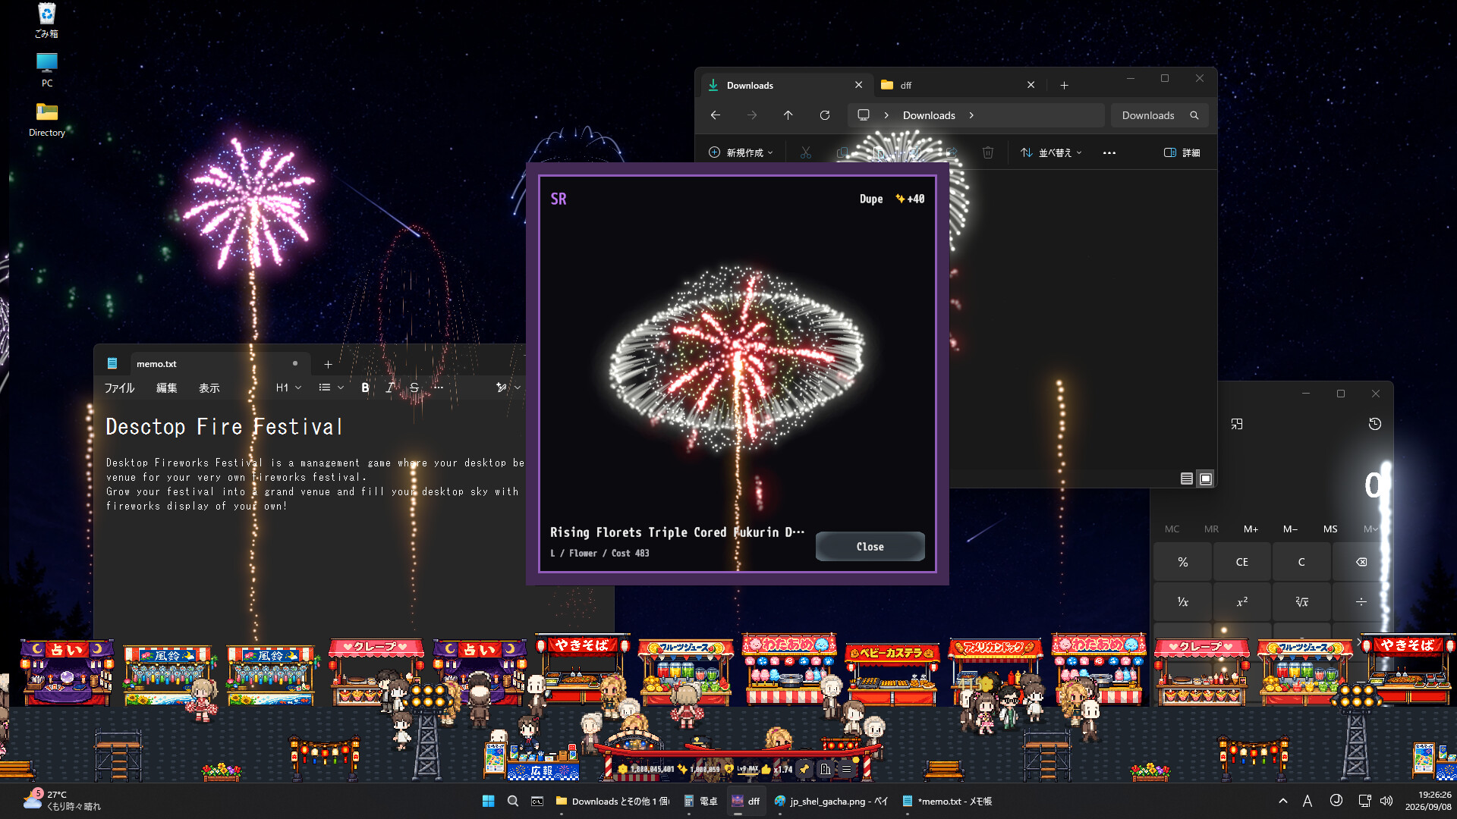
Task: Click the pin icon in game bar
Action: (x=804, y=769)
